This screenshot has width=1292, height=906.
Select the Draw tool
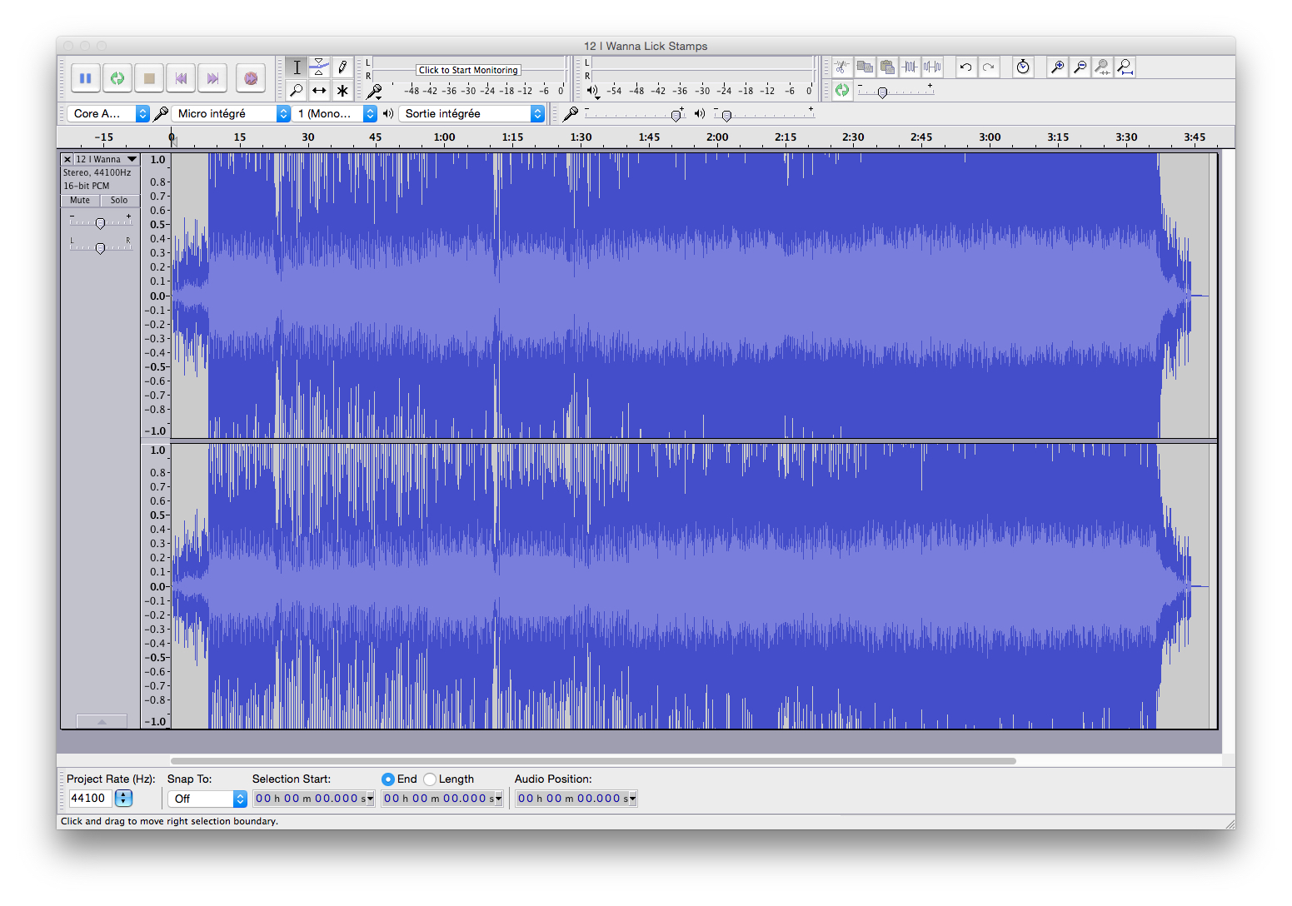342,67
